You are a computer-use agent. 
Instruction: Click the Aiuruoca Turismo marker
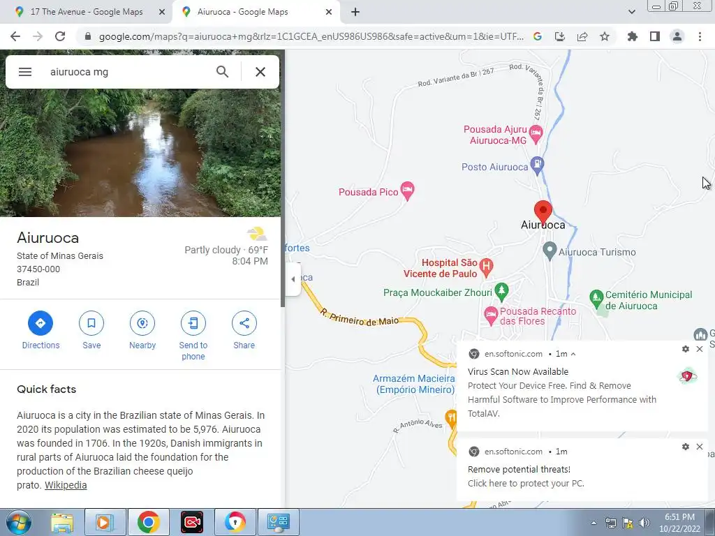click(550, 251)
